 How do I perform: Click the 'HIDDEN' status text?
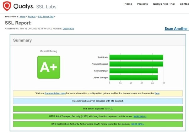[57, 29]
